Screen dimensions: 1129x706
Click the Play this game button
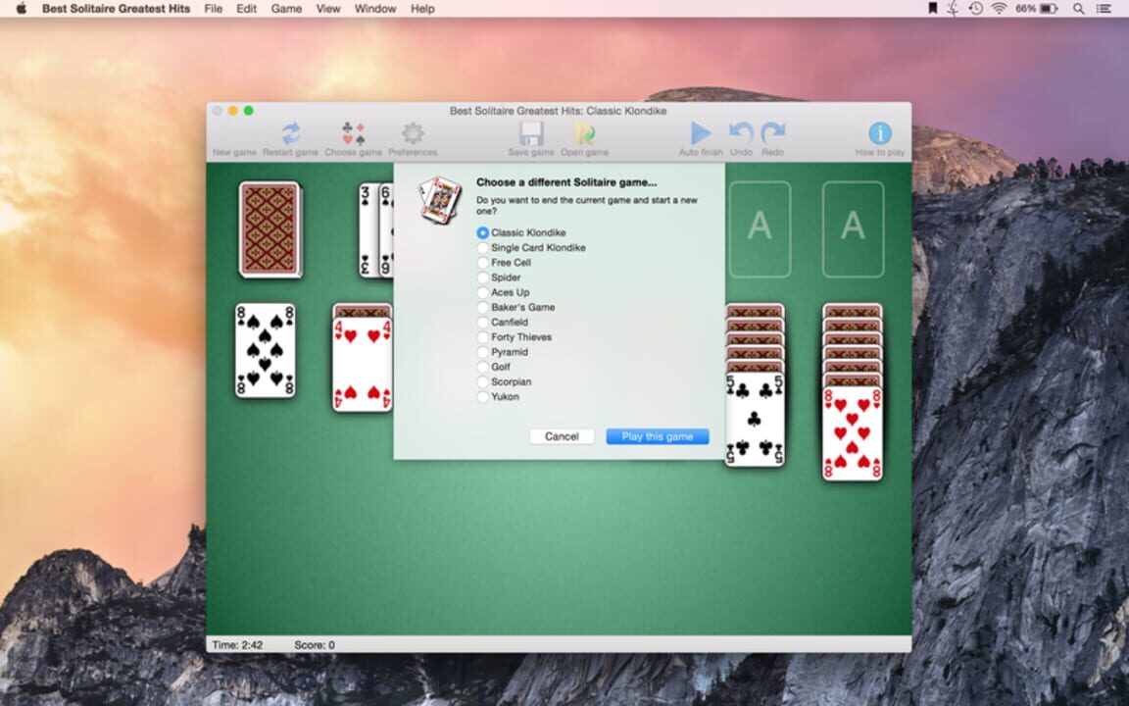click(x=658, y=436)
